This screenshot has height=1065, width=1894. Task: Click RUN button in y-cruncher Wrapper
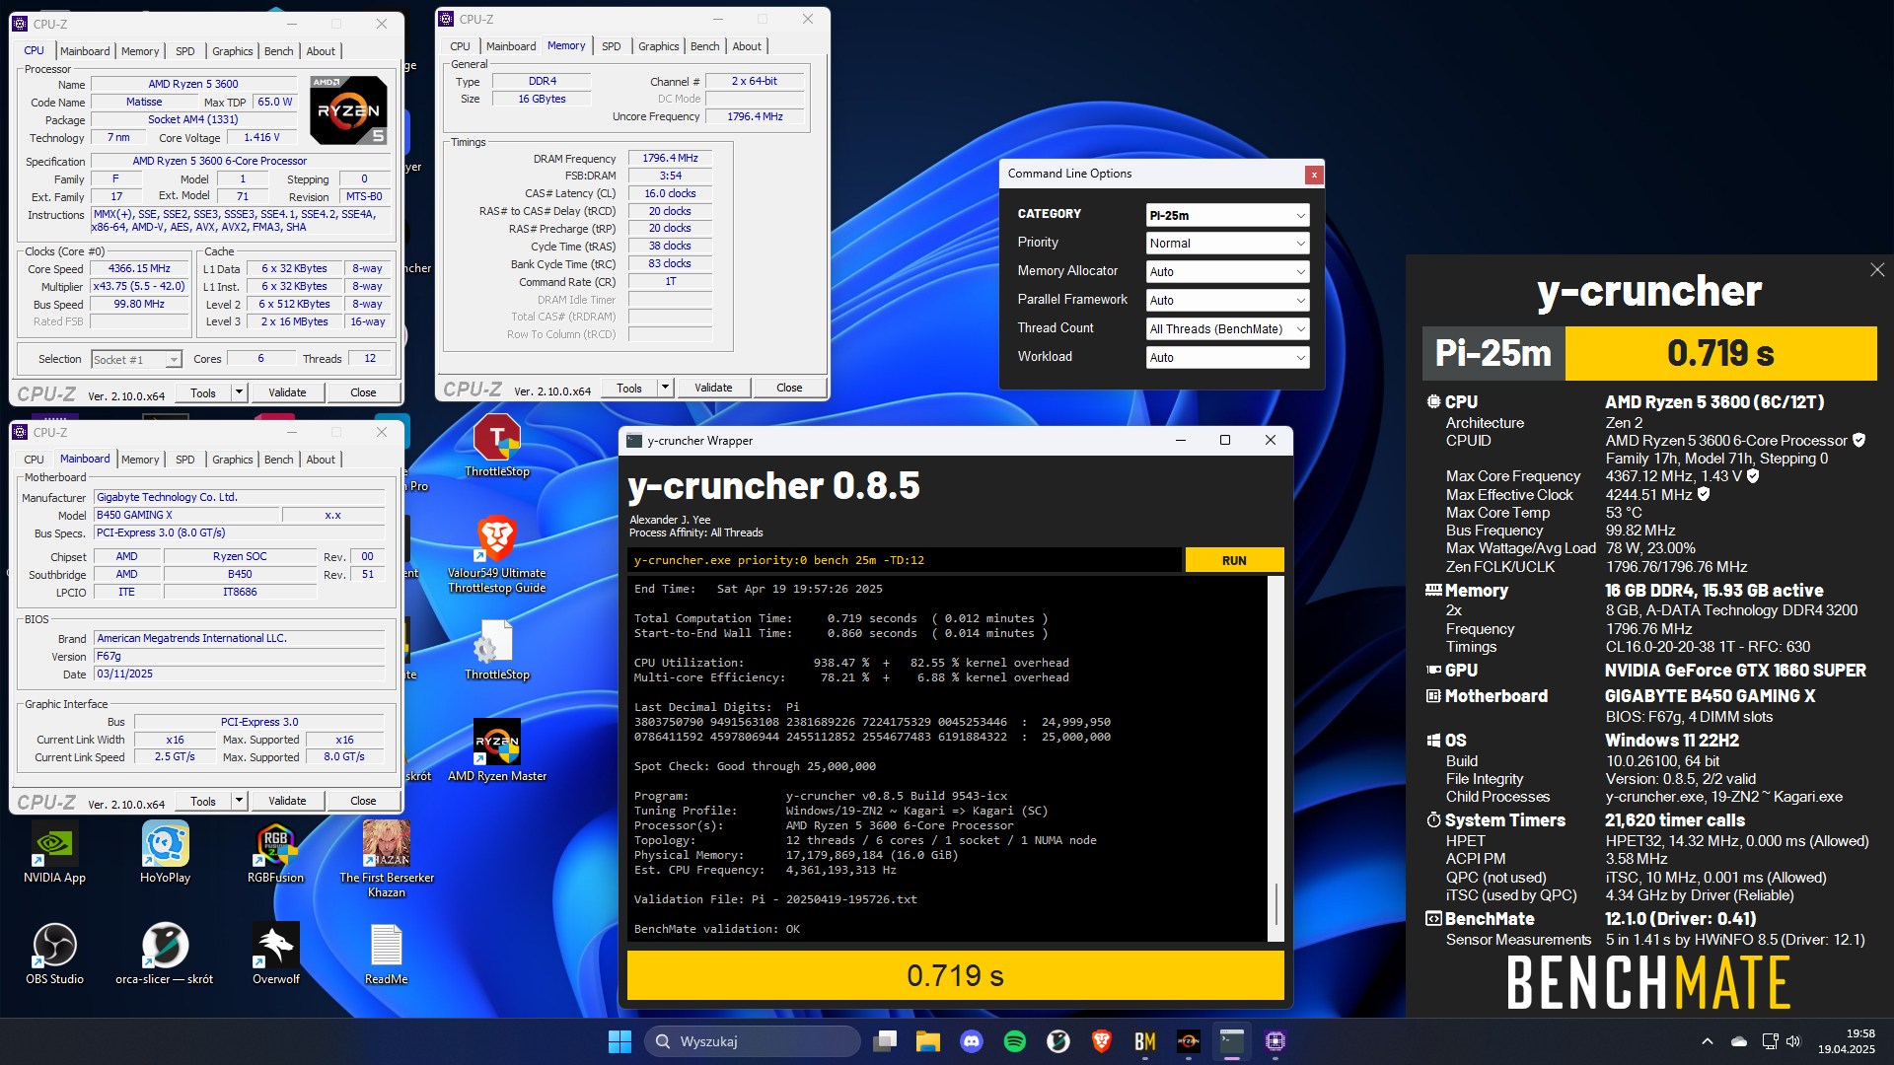1234,560
